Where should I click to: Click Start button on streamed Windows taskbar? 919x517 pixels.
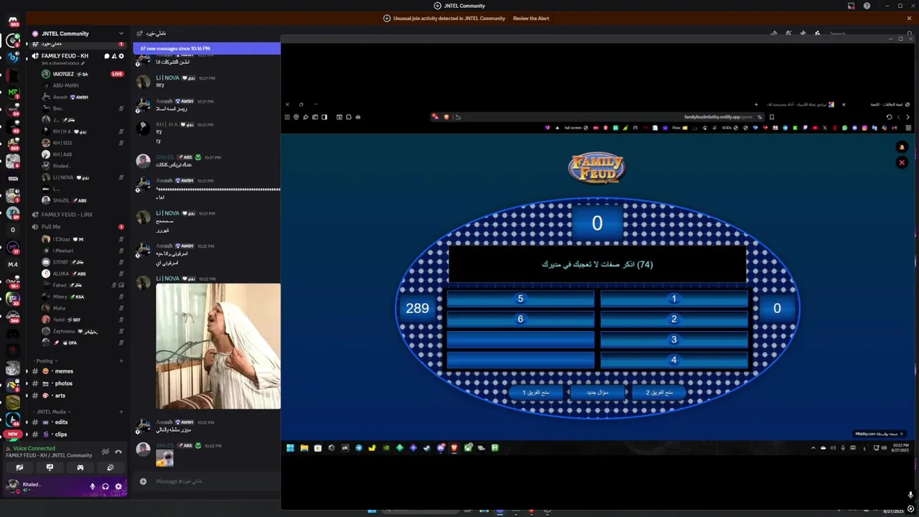[290, 448]
